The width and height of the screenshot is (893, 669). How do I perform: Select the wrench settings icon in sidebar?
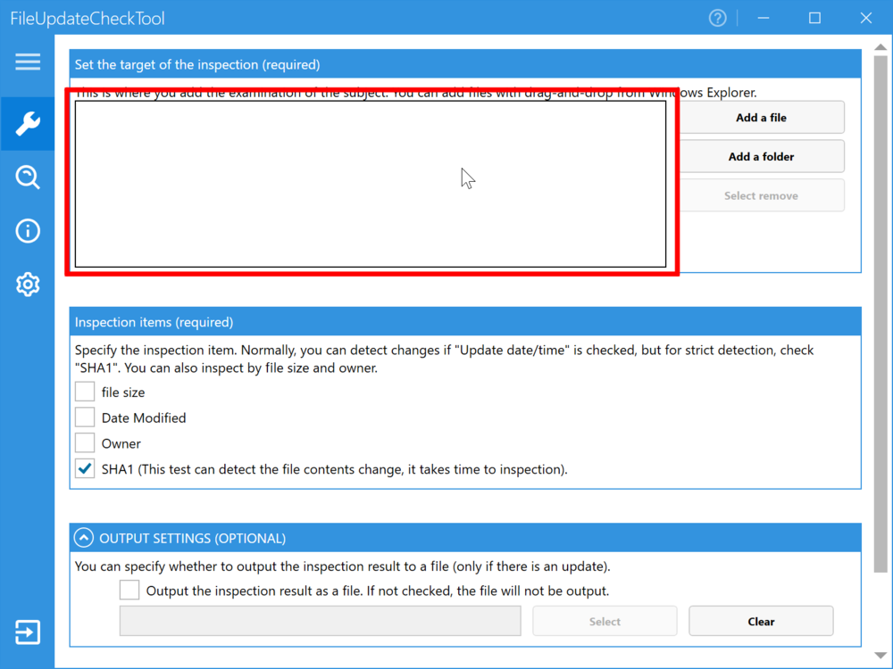[x=28, y=124]
